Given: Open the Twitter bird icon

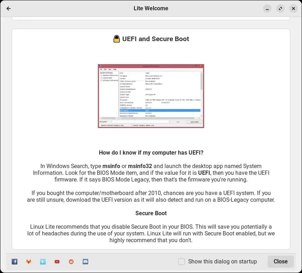Looking at the screenshot, I should point(43,261).
